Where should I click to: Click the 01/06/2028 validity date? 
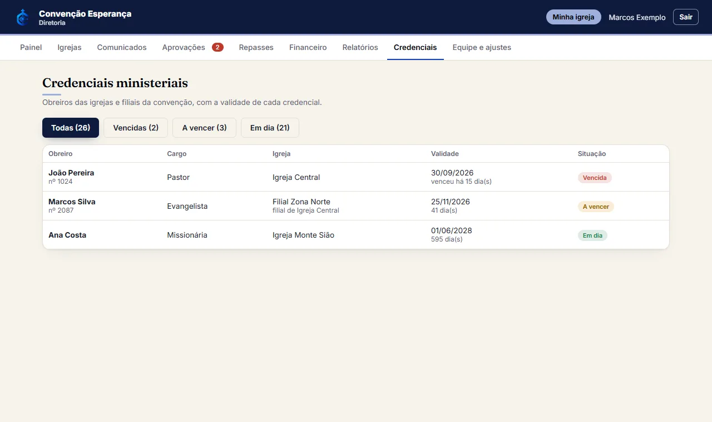pos(452,230)
